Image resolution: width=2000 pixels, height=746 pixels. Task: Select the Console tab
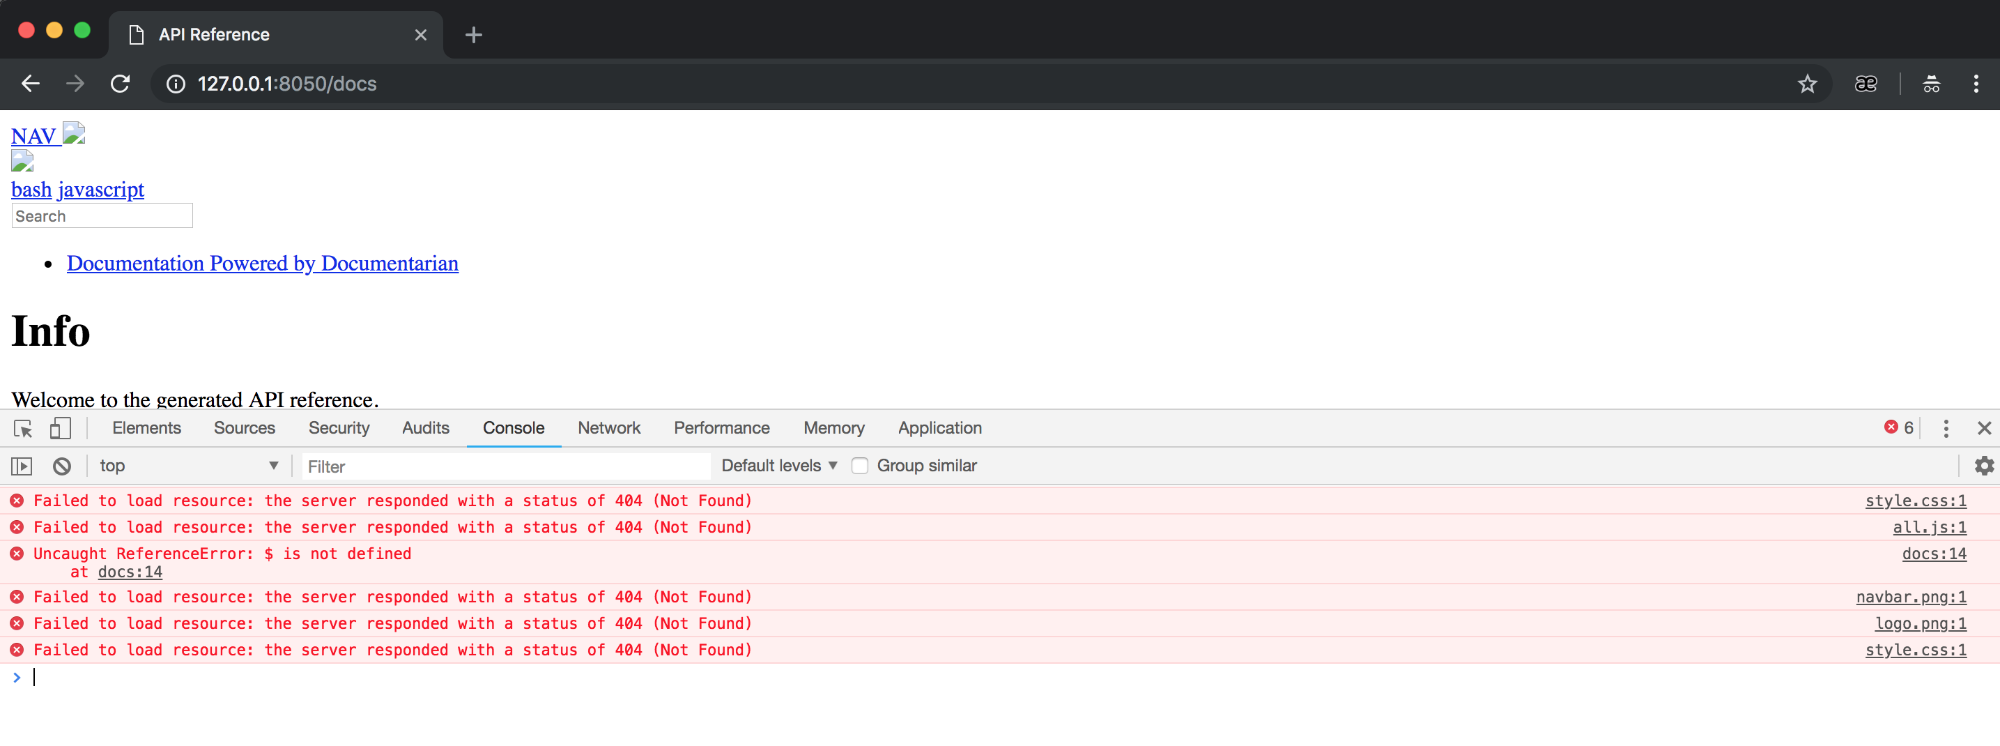click(513, 428)
